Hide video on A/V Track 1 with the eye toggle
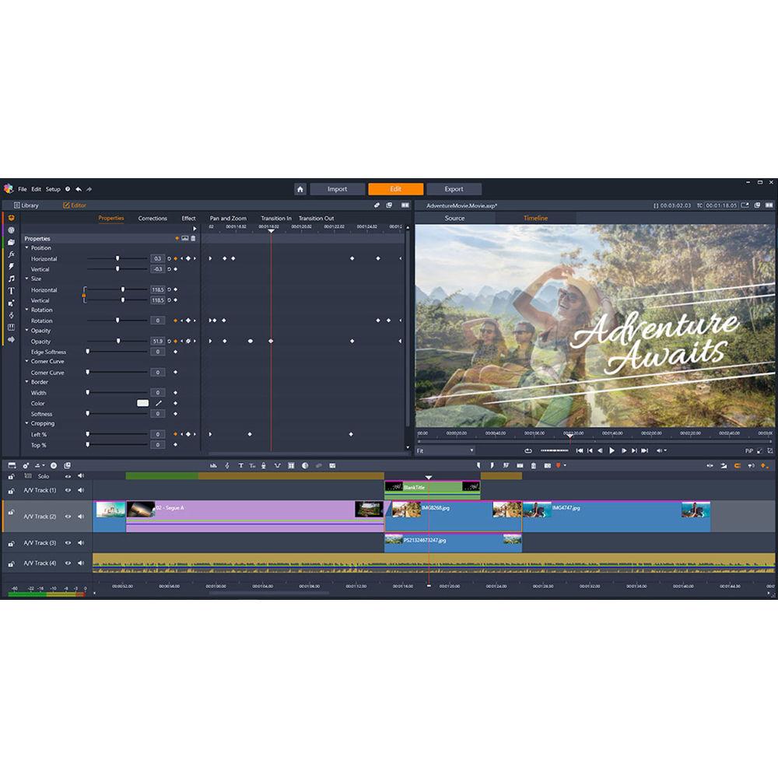The image size is (778, 778). pyautogui.click(x=66, y=490)
